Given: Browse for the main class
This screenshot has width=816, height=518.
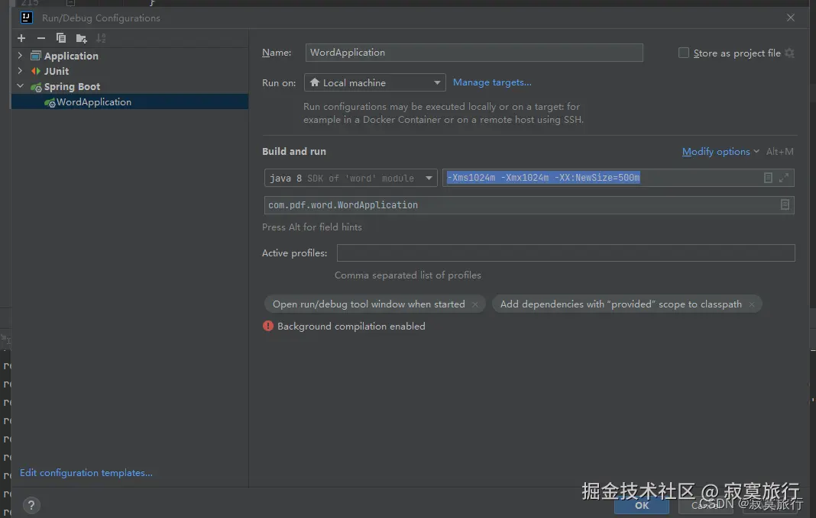Looking at the screenshot, I should tap(785, 204).
